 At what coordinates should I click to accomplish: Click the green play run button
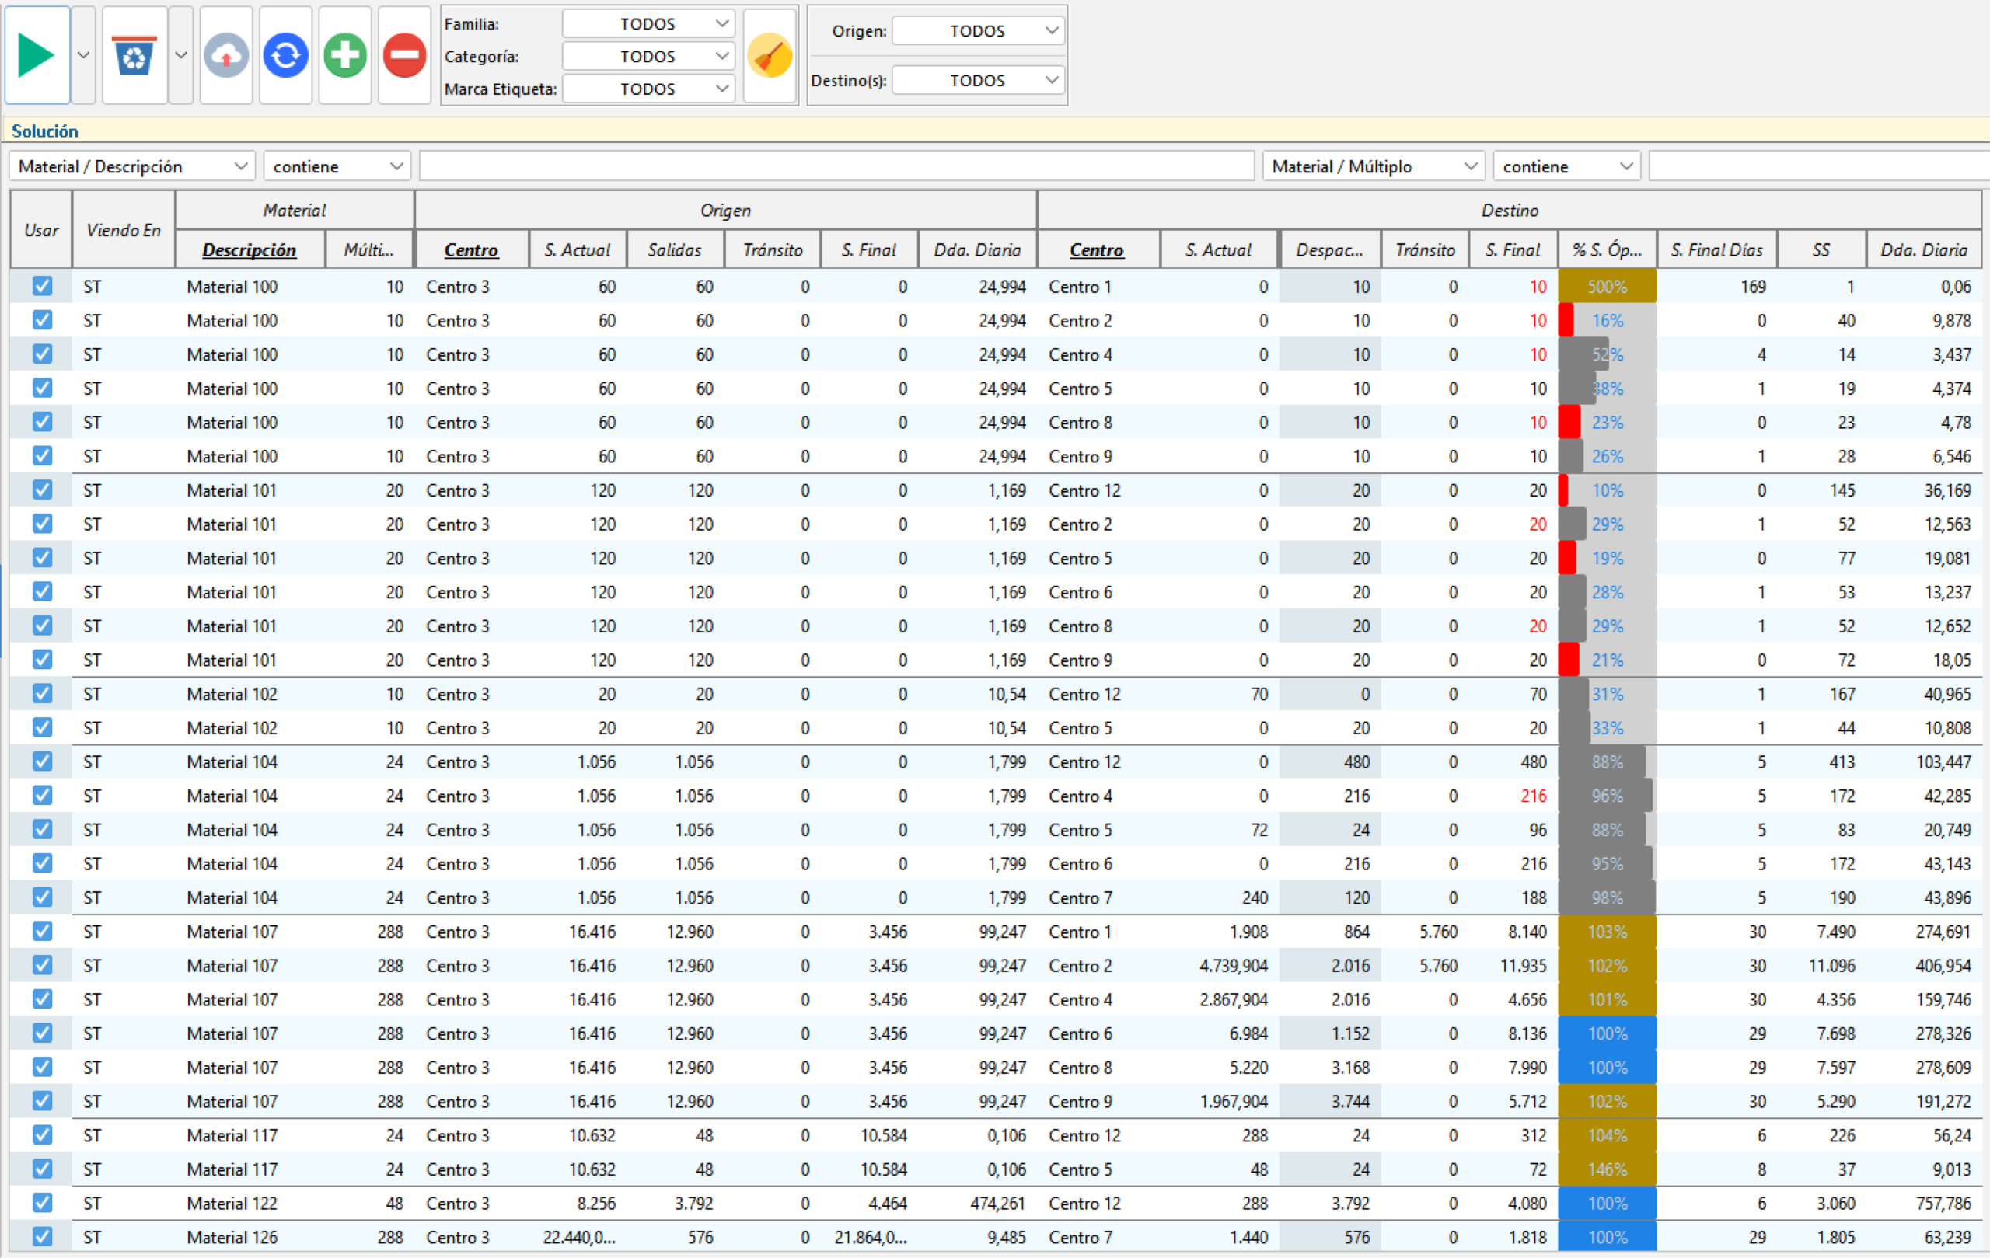pyautogui.click(x=37, y=55)
